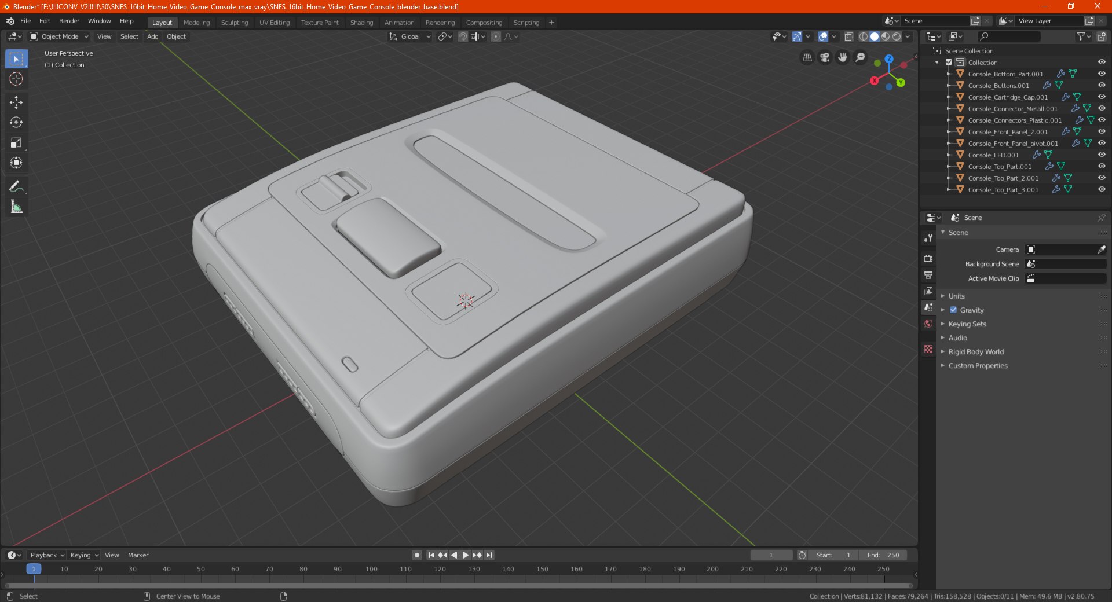
Task: Open the Global transform orientation dropdown
Action: [410, 36]
